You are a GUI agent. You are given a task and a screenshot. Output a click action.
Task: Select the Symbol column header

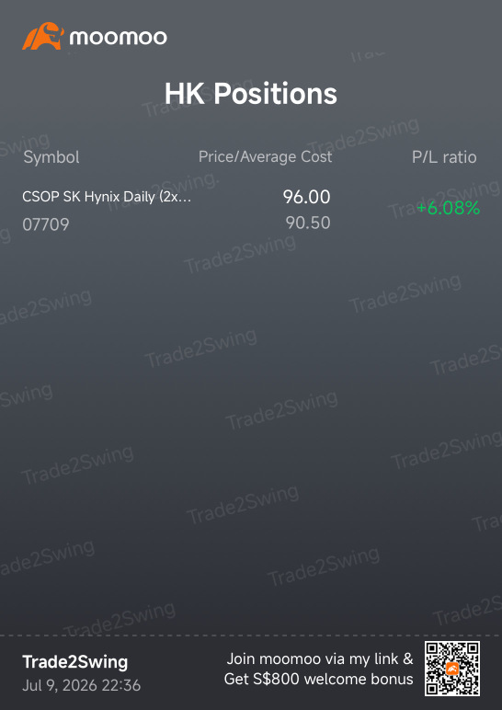(x=51, y=157)
